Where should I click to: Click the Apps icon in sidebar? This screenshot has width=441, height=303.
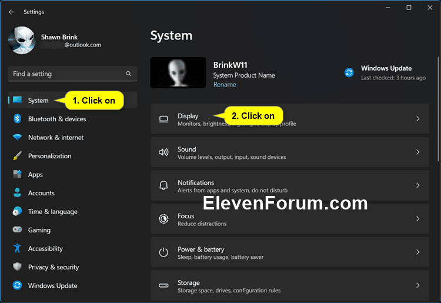pyautogui.click(x=18, y=174)
